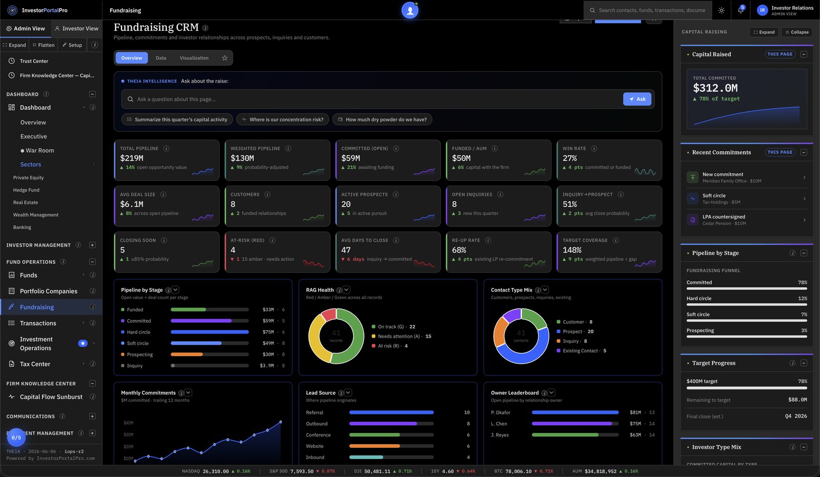Click Collapse in the Capital Raising panel
820x477 pixels.
coord(797,32)
